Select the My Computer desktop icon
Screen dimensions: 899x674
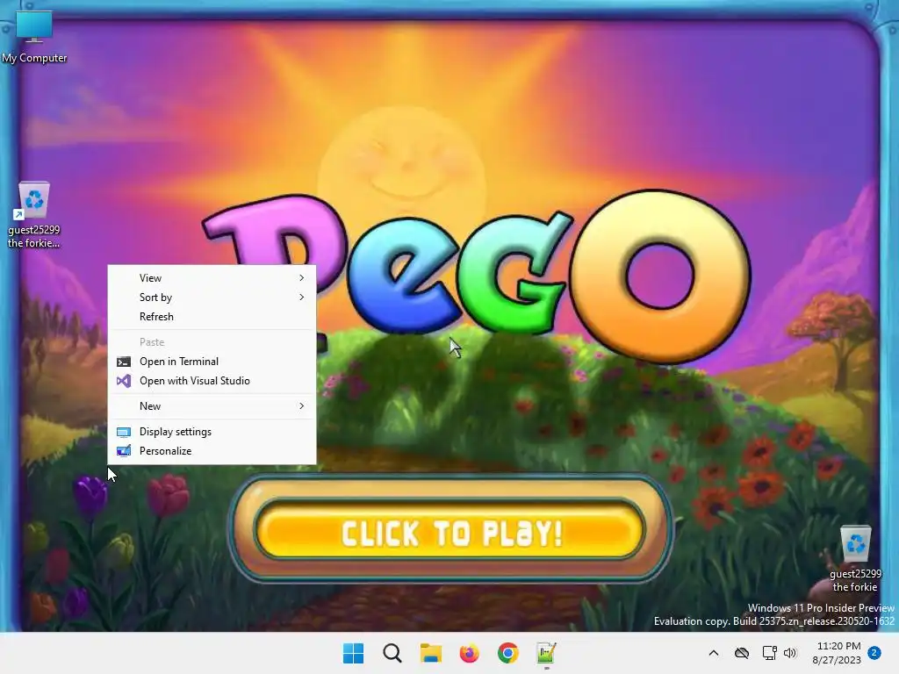34,37
